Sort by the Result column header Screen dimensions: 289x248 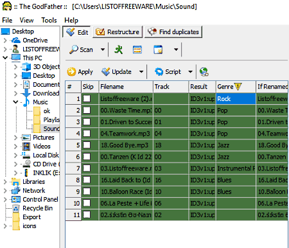click(x=202, y=87)
